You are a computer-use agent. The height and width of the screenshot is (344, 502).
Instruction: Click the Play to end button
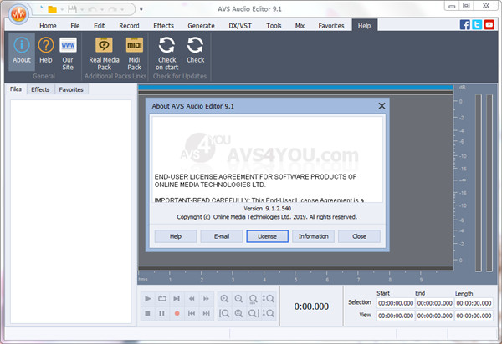[177, 299]
